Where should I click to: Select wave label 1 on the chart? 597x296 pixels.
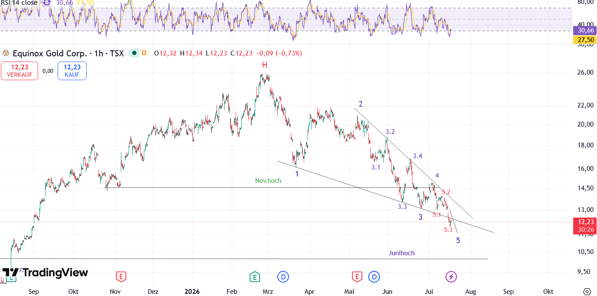coord(297,174)
